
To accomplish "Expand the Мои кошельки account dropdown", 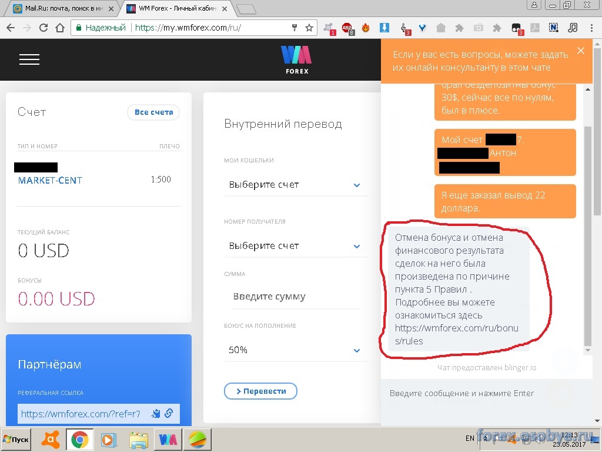I will 296,185.
